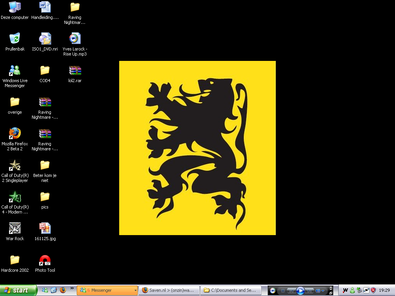The height and width of the screenshot is (296, 395).
Task: Select the Windows Live Messenger desktop shortcut
Action: point(15,77)
